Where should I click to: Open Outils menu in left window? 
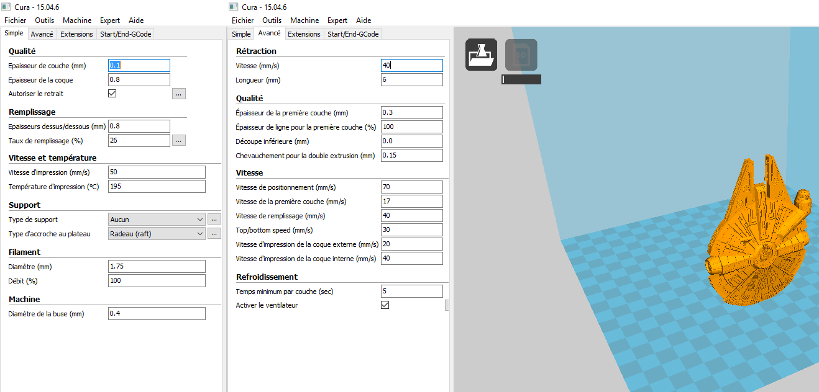44,20
